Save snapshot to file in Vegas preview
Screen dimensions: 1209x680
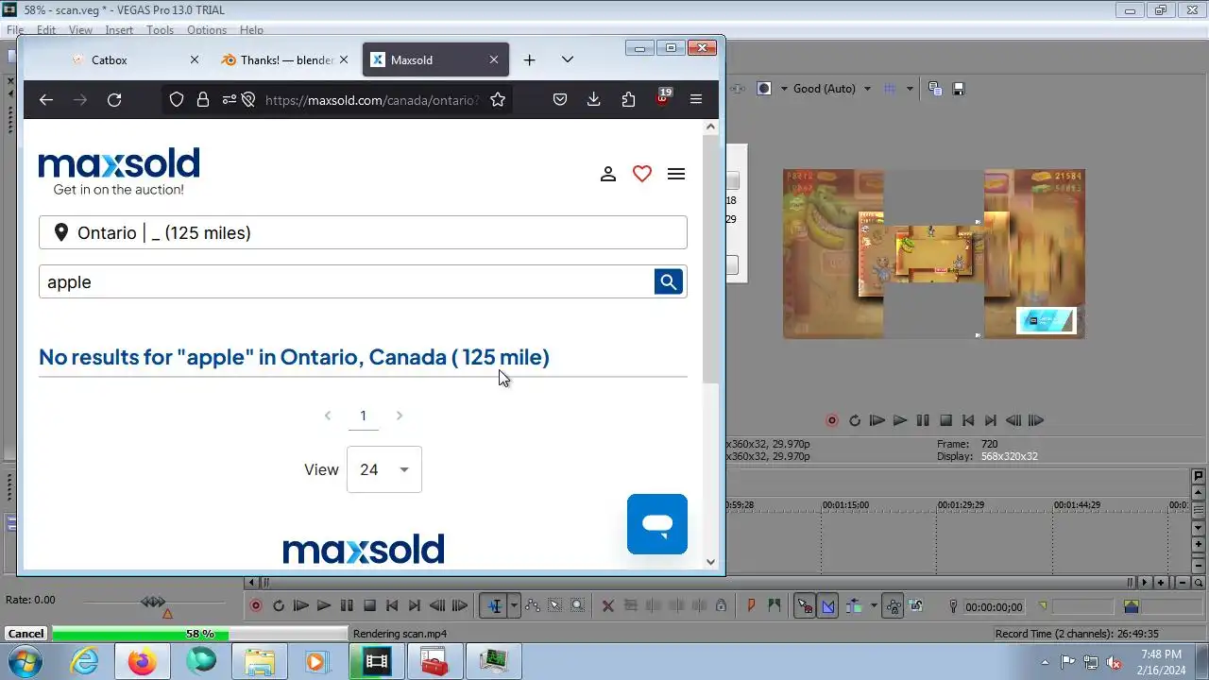(959, 89)
